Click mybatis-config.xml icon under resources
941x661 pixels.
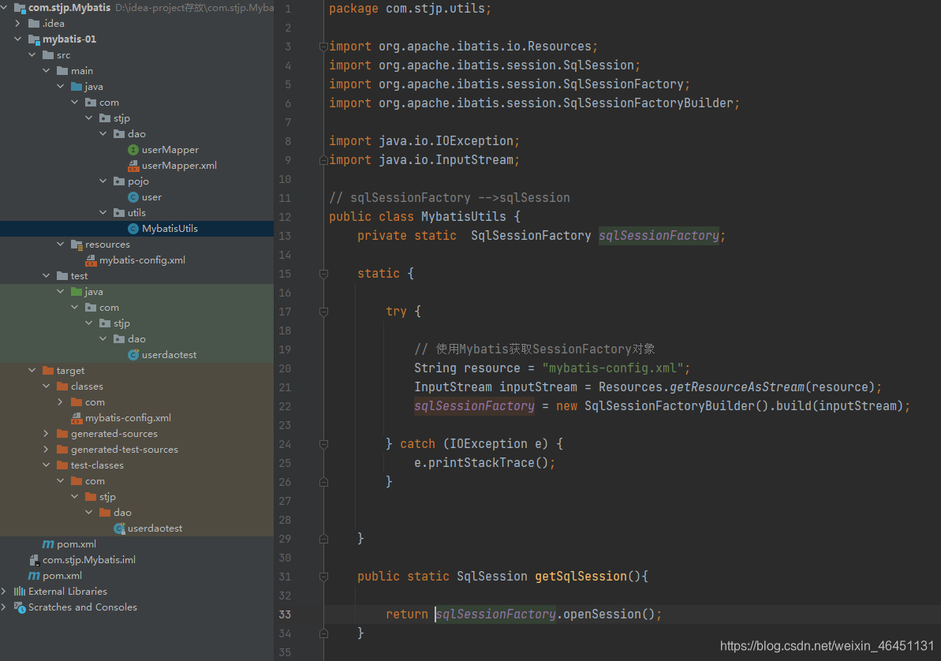point(91,260)
